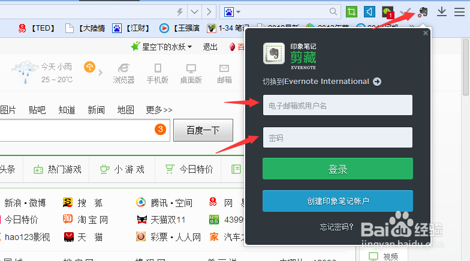Open the 1-34 笔记 bookmark

coord(228,28)
